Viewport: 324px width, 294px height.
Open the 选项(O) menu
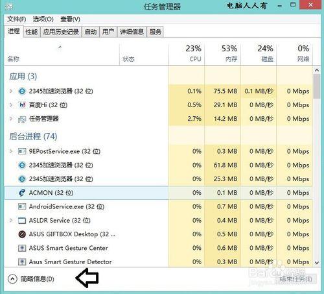43,19
